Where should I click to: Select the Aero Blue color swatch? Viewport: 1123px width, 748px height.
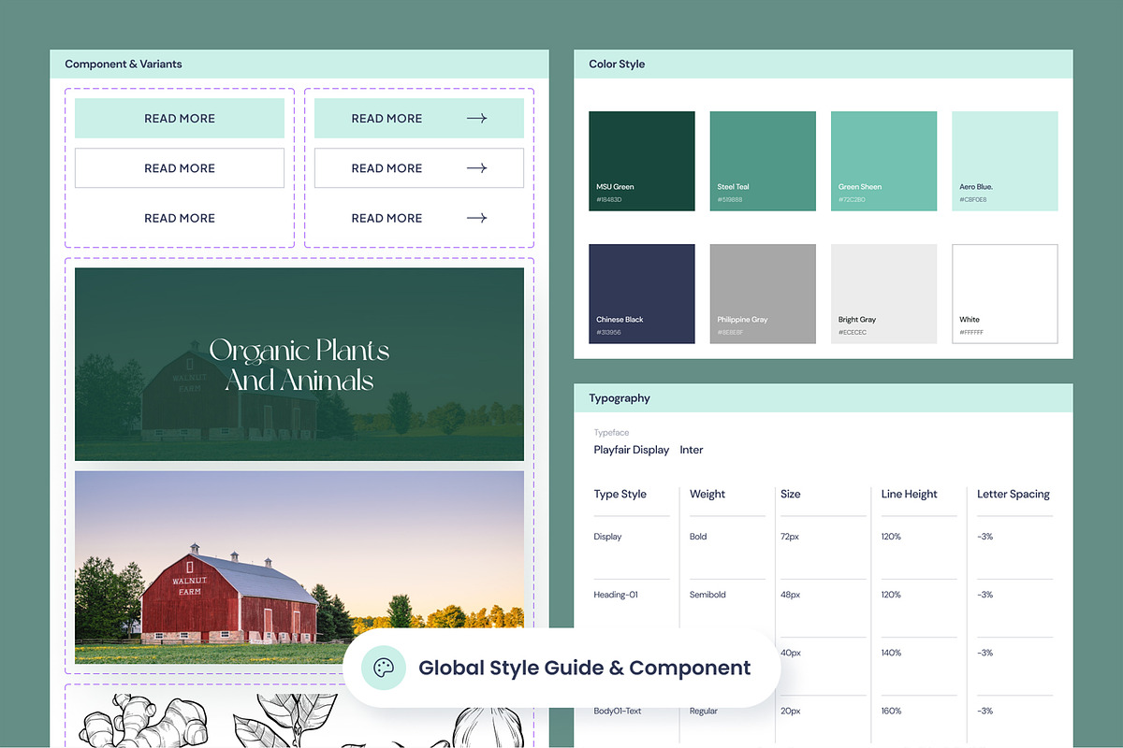point(1005,161)
